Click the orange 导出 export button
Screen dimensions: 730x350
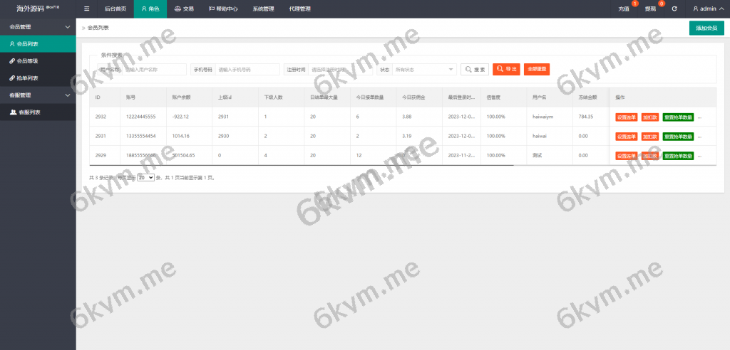coord(507,70)
